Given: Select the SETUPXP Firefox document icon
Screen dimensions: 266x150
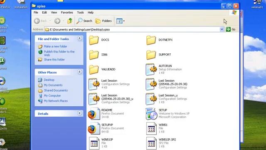Looking at the screenshot, I should pos(94,128).
